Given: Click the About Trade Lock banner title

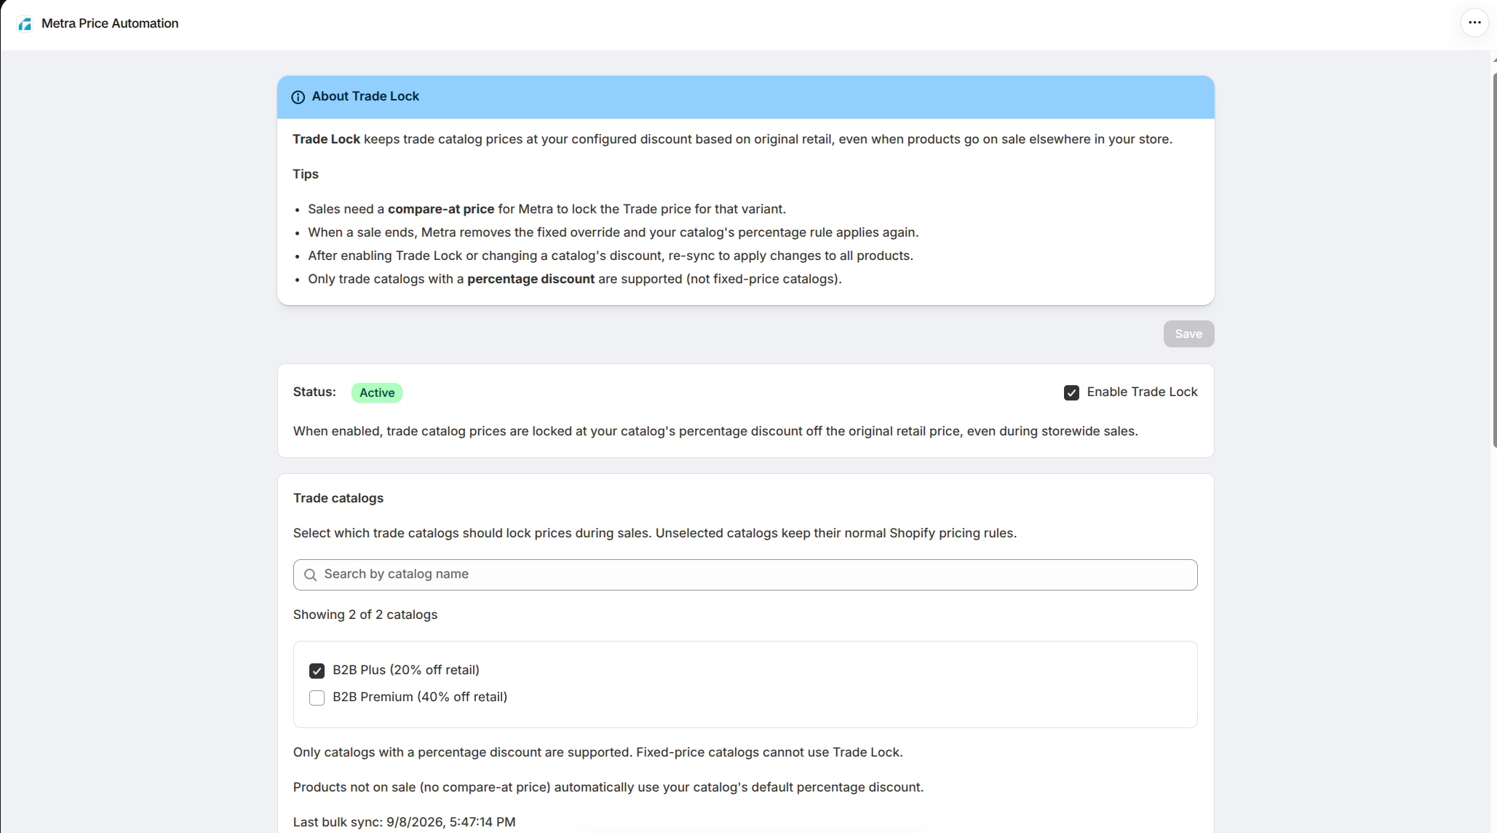Looking at the screenshot, I should pos(365,96).
